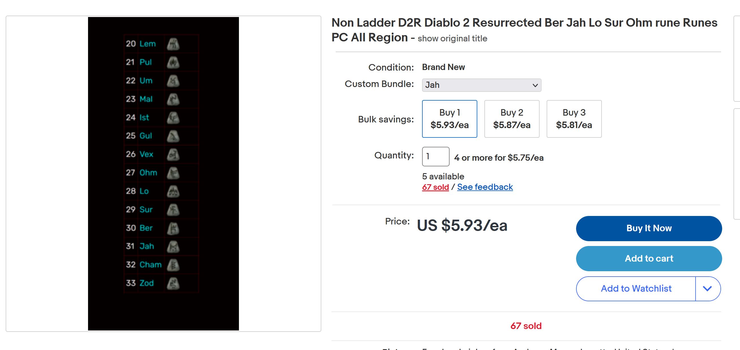Screen dimensions: 740x350
Task: Select the Buy 3 bulk savings option
Action: (x=574, y=119)
